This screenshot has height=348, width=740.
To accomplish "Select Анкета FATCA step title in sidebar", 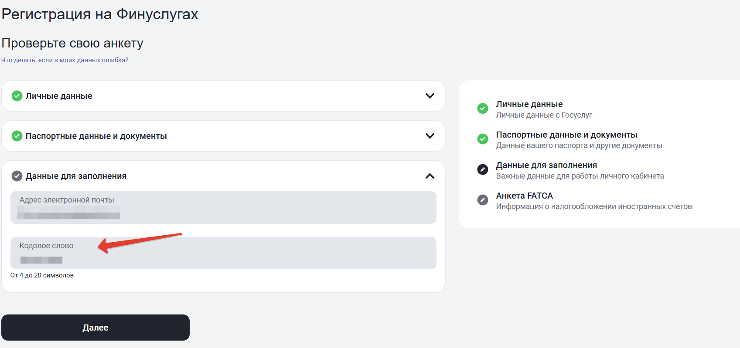I will (x=524, y=196).
